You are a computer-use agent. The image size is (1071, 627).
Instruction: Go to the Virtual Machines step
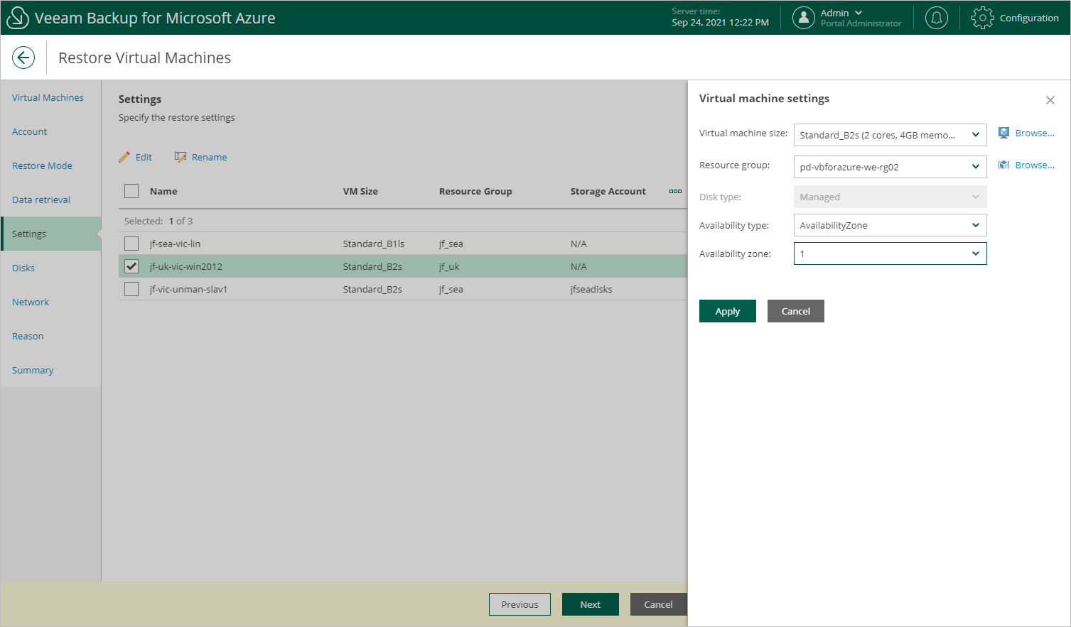[x=48, y=97]
